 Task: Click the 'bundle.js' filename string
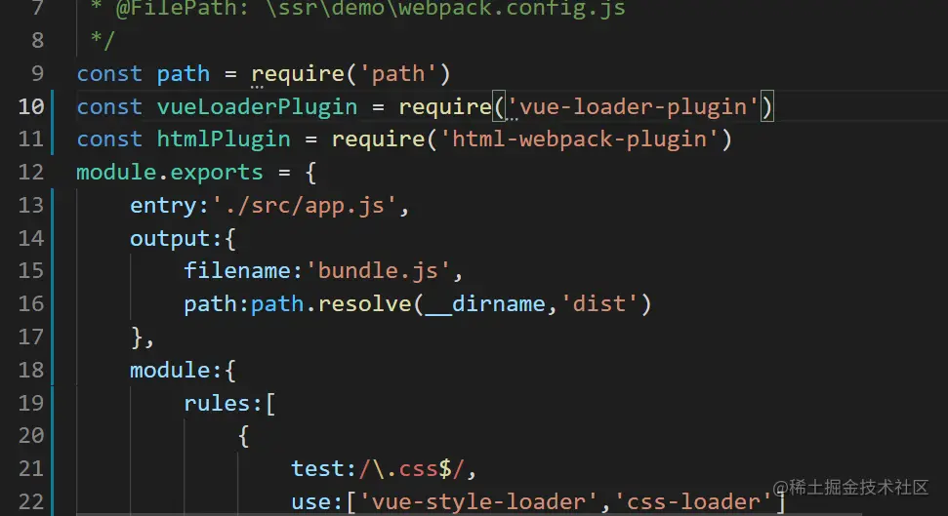click(378, 271)
